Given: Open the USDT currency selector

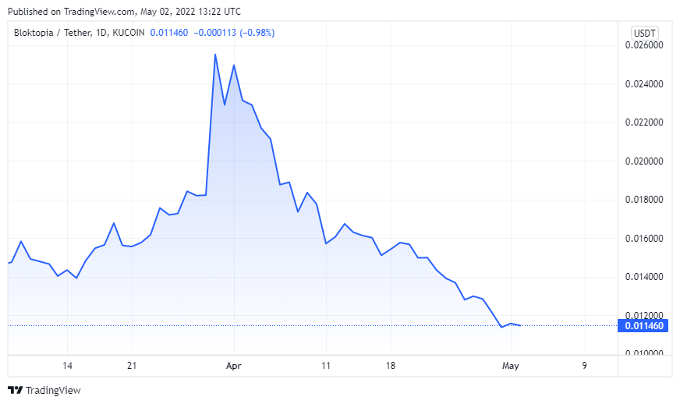Looking at the screenshot, I should tap(644, 33).
